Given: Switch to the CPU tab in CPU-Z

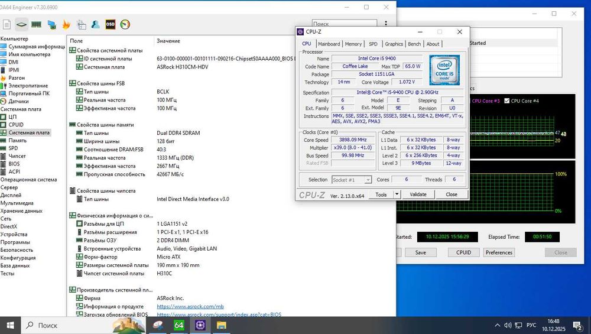Looking at the screenshot, I should [x=306, y=44].
